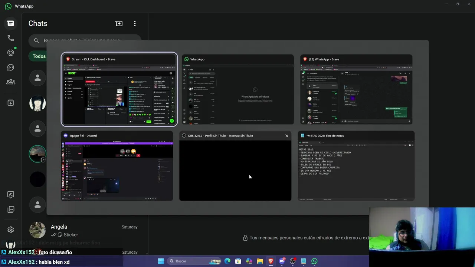Open Microsoft 365 from the taskbar
Screen dimensions: 475x267
(249, 261)
